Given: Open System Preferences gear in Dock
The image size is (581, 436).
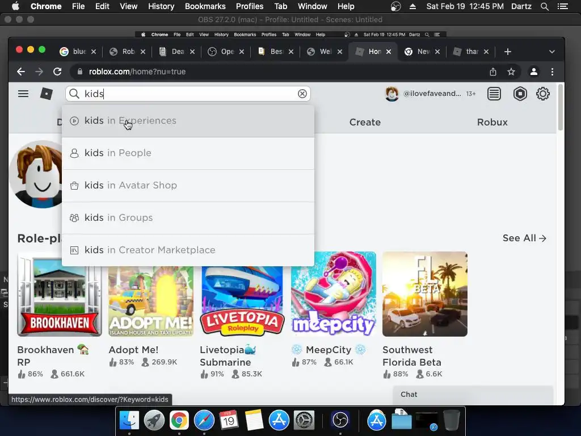Looking at the screenshot, I should pyautogui.click(x=304, y=421).
